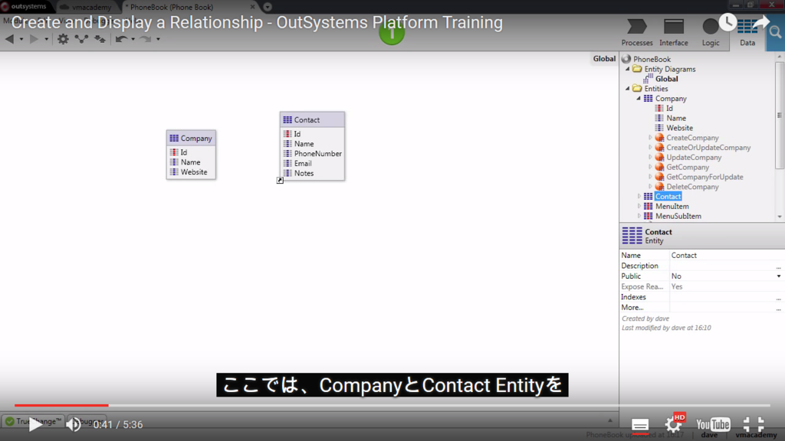
Task: Open the back arrow history dropdown
Action: (x=21, y=39)
